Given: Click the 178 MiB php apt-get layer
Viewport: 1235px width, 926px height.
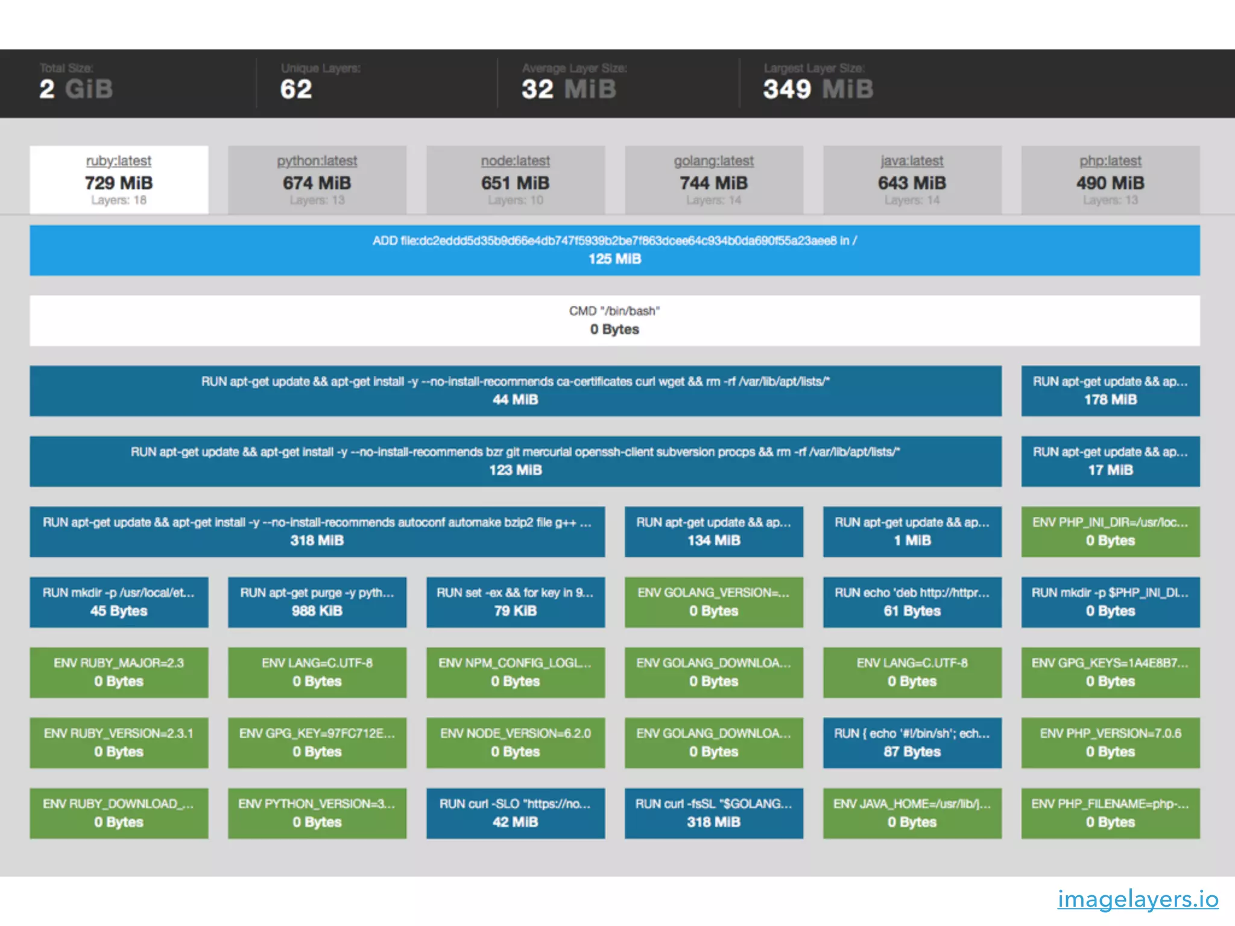Looking at the screenshot, I should 1110,391.
